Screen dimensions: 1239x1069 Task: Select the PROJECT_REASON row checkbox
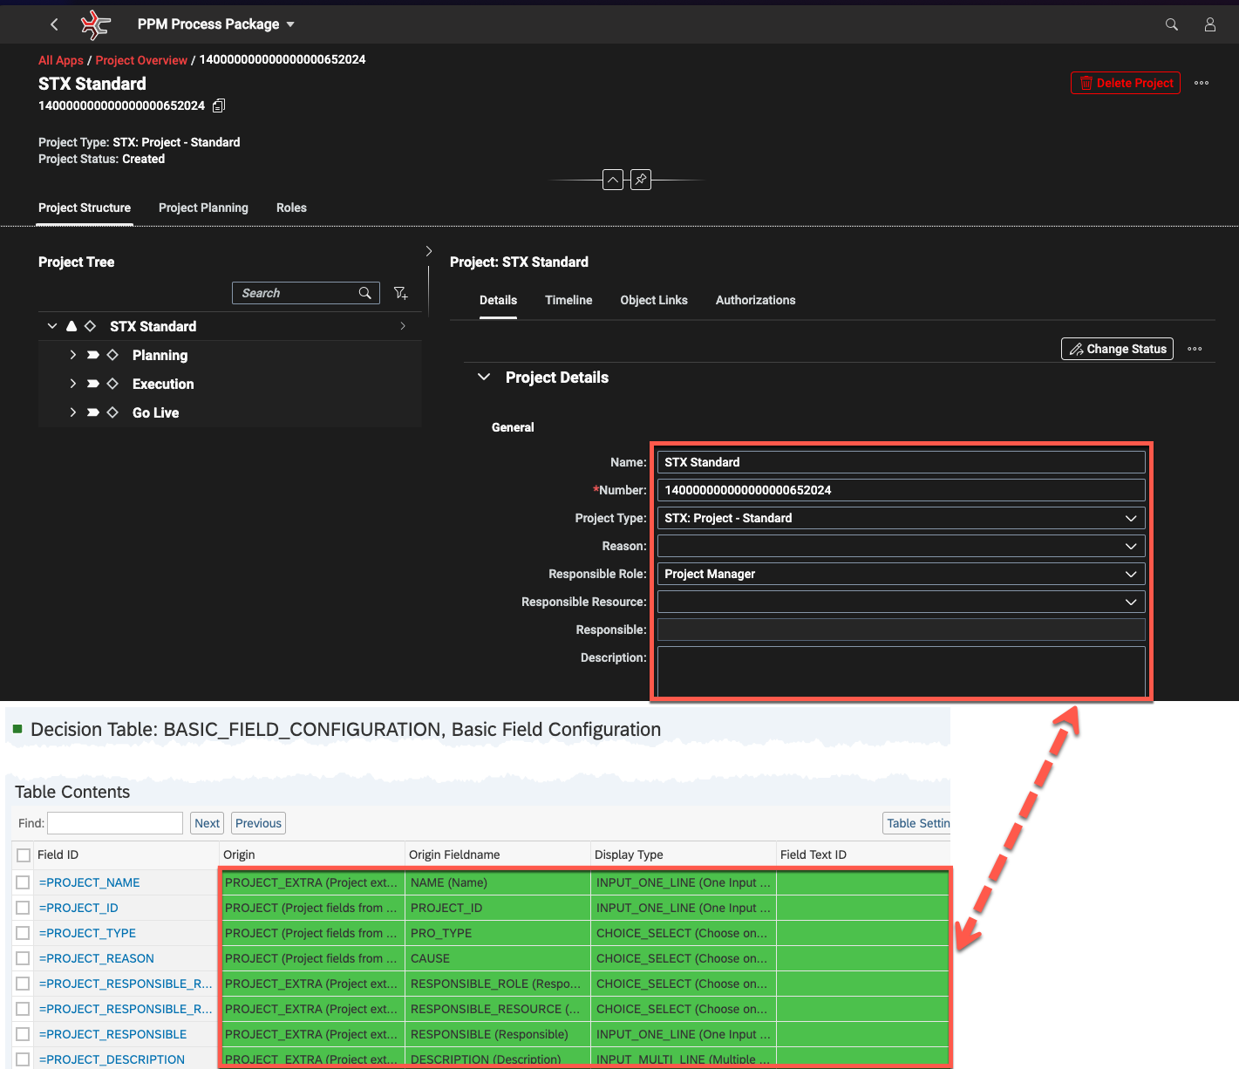click(24, 958)
